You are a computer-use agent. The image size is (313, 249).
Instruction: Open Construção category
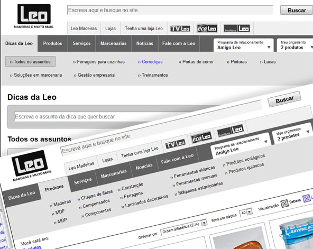click(131, 187)
